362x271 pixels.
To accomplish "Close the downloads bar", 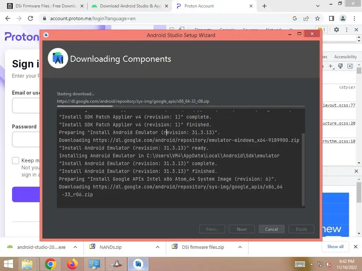I will coord(356,247).
